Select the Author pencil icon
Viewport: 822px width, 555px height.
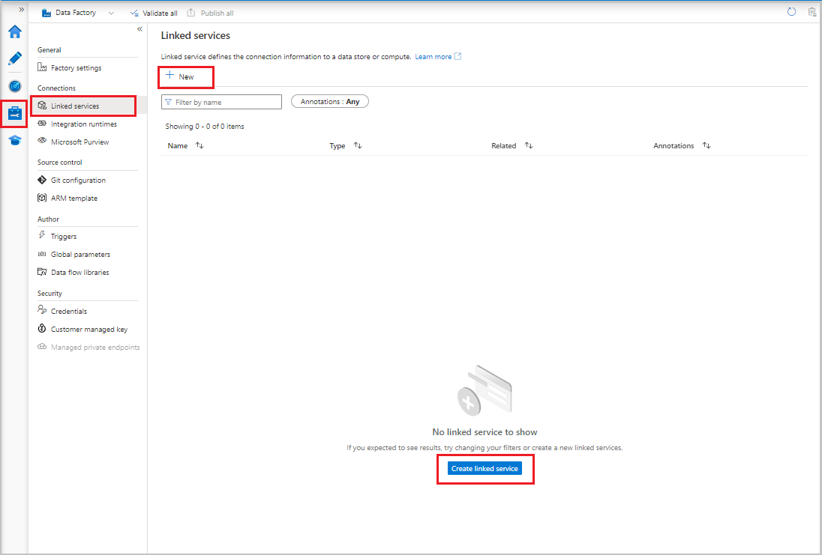click(x=14, y=58)
